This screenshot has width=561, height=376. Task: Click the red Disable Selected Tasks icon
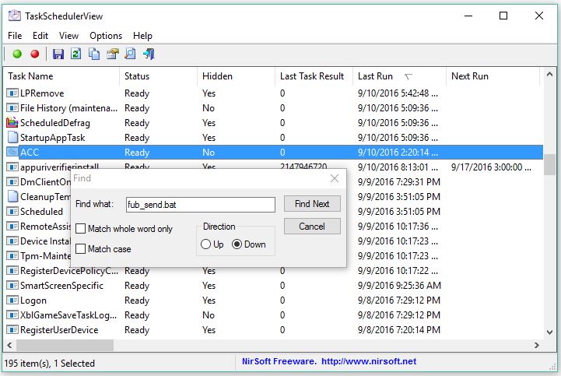[x=35, y=54]
